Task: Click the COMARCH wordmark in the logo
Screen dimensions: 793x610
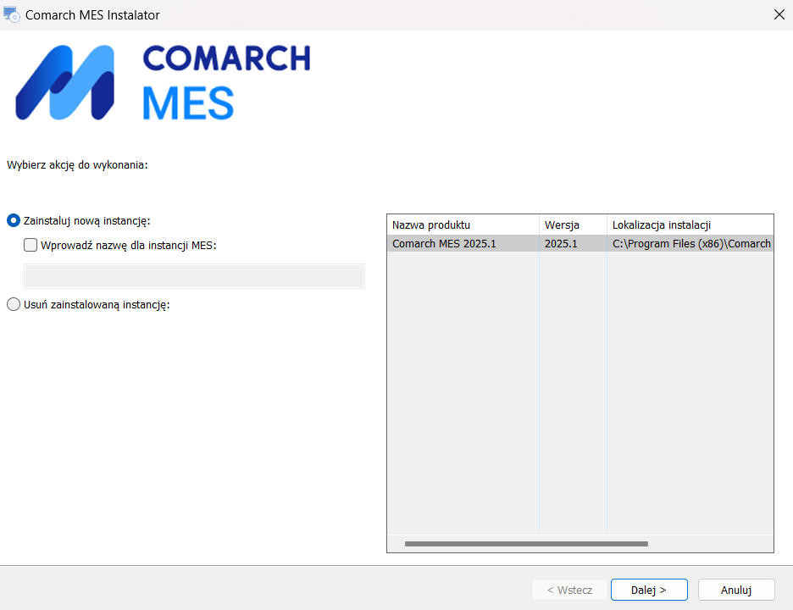Action: [226, 58]
